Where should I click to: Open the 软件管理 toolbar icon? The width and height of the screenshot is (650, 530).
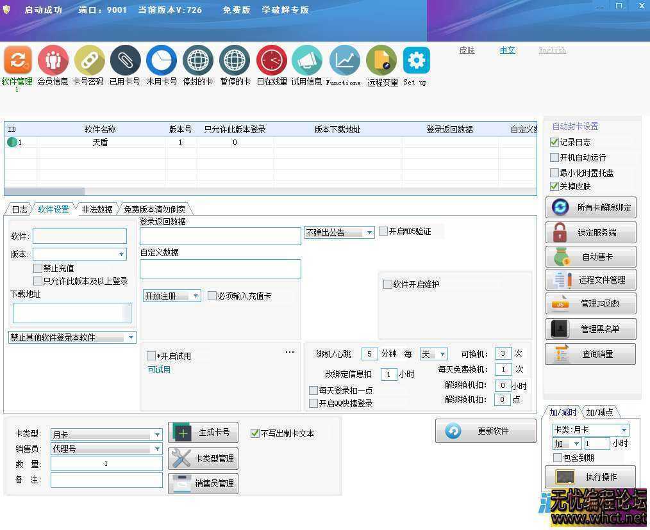[17, 61]
